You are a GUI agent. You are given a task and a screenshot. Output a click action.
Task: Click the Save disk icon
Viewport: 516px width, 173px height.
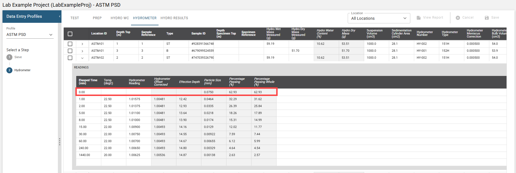[487, 18]
